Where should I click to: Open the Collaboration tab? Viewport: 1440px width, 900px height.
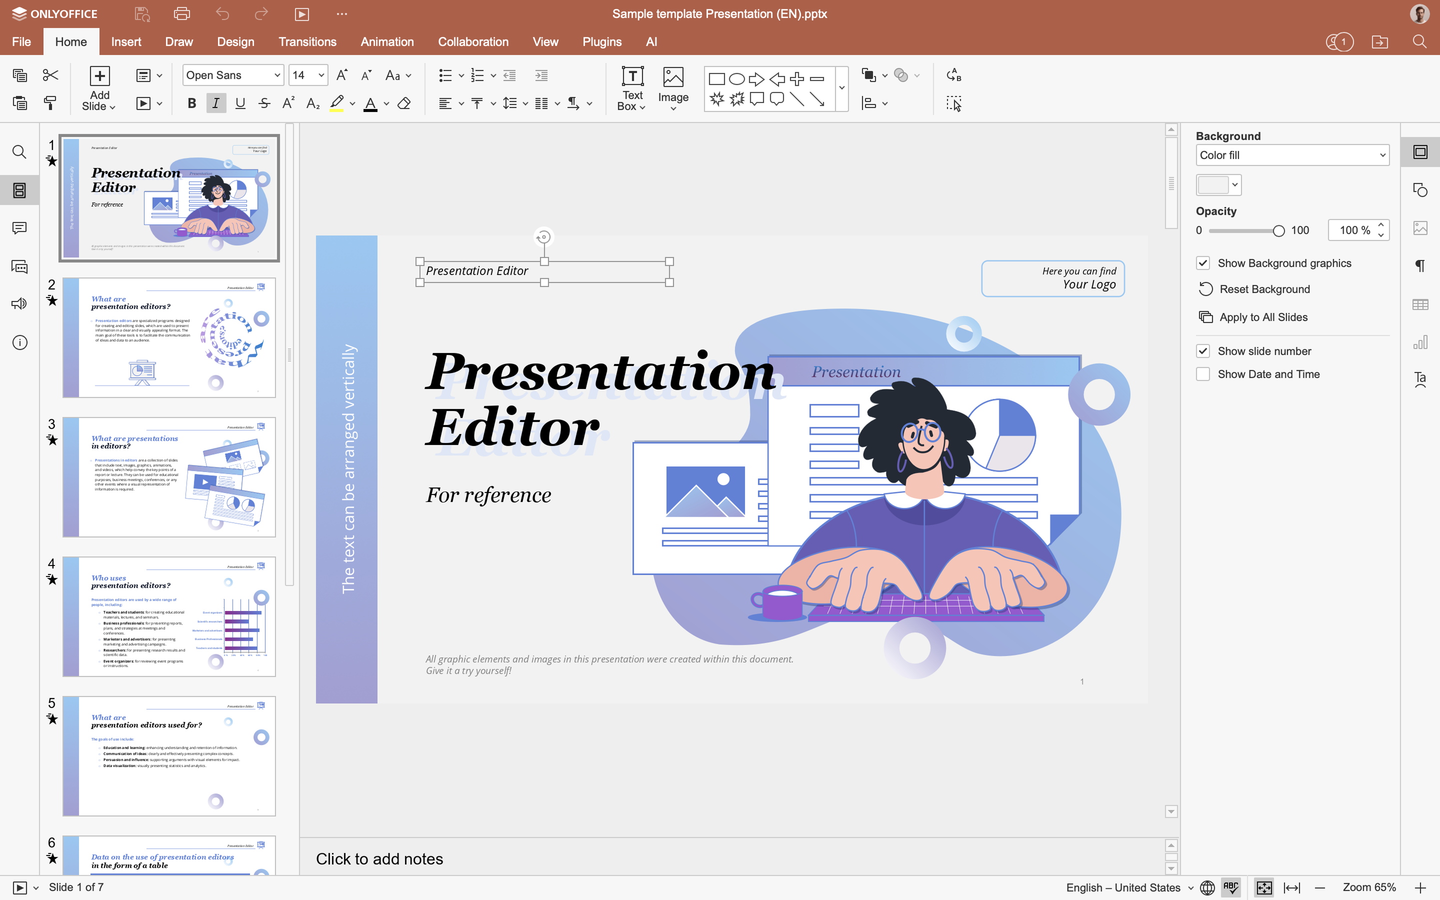(472, 41)
